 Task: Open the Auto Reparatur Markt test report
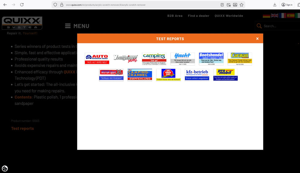click(x=97, y=59)
